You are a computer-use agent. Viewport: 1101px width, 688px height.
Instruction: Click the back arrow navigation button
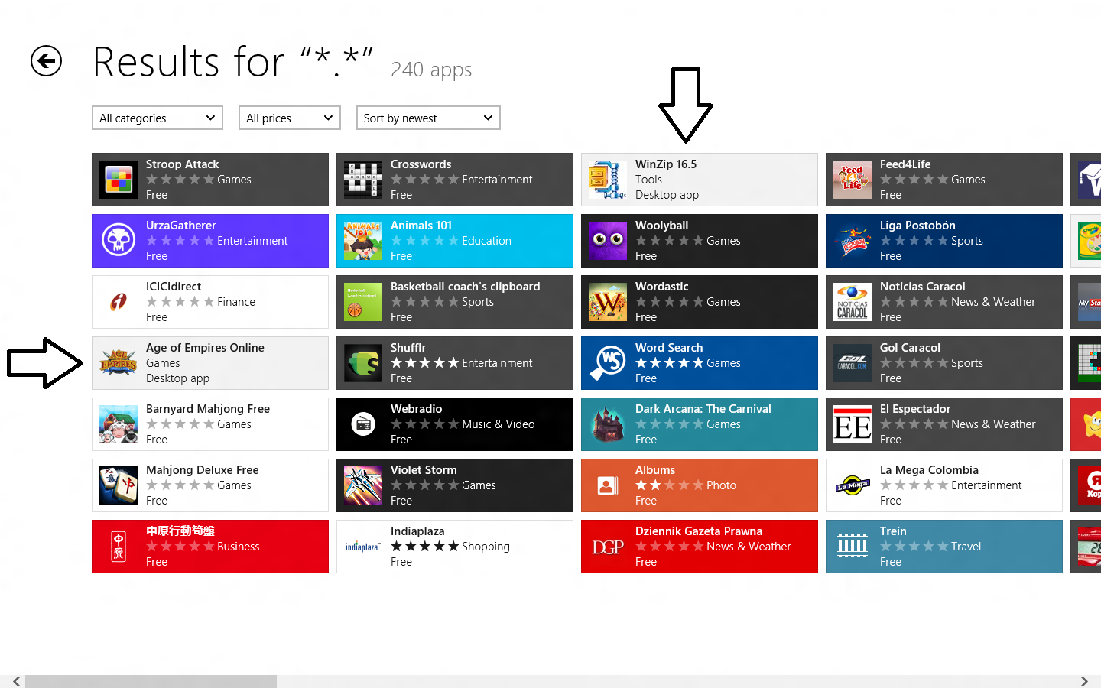click(x=46, y=61)
